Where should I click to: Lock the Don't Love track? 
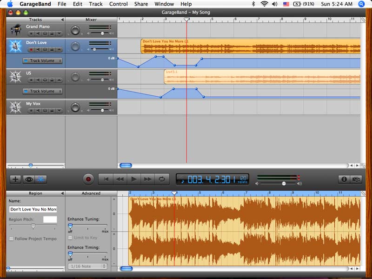52,50
